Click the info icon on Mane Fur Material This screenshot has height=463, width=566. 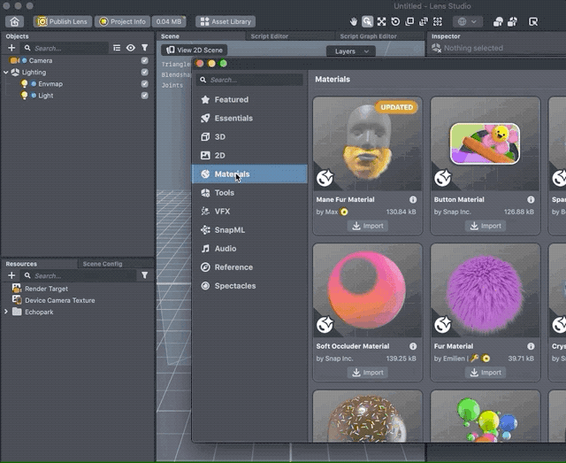point(413,200)
